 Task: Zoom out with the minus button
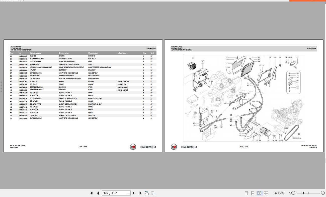click(x=293, y=193)
